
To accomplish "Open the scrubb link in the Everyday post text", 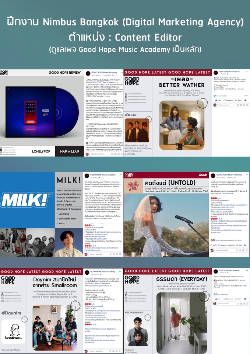I will (242, 277).
